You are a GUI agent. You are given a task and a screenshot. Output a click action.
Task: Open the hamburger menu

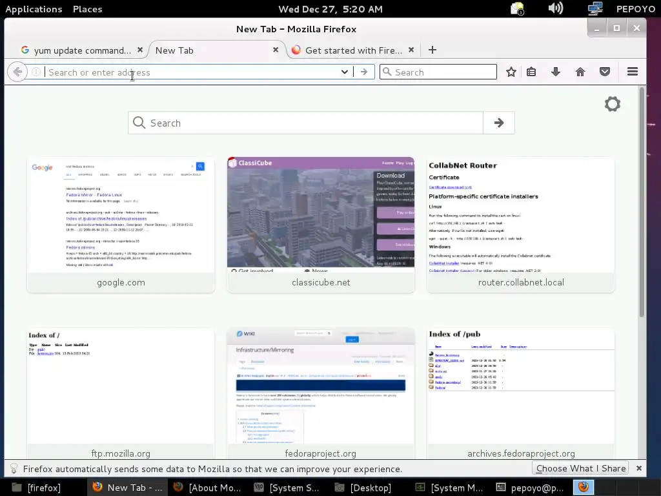pos(633,72)
